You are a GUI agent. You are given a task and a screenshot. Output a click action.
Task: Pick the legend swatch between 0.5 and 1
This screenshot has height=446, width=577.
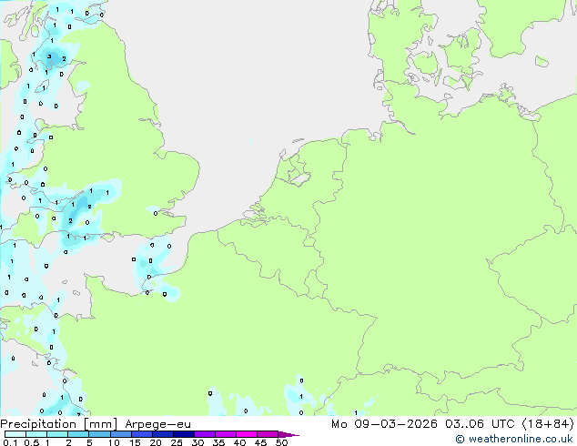click(36, 434)
